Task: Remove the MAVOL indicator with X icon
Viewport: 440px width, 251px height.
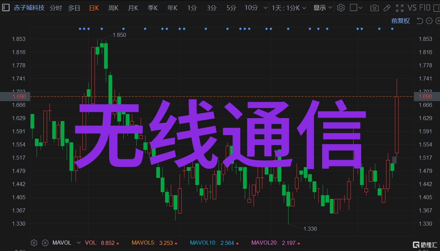Action: pyautogui.click(x=45, y=243)
